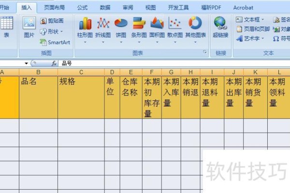Select the 本期出库量 header cell
The image size is (290, 193).
point(234,97)
